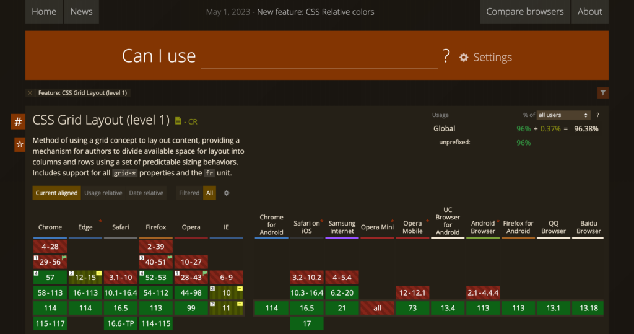Remove the CSS Grid Layout feature tag
This screenshot has height=334, width=634.
[30, 93]
